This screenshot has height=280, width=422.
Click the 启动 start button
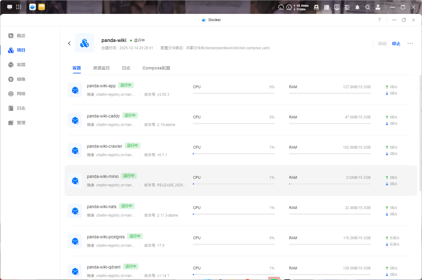click(382, 43)
